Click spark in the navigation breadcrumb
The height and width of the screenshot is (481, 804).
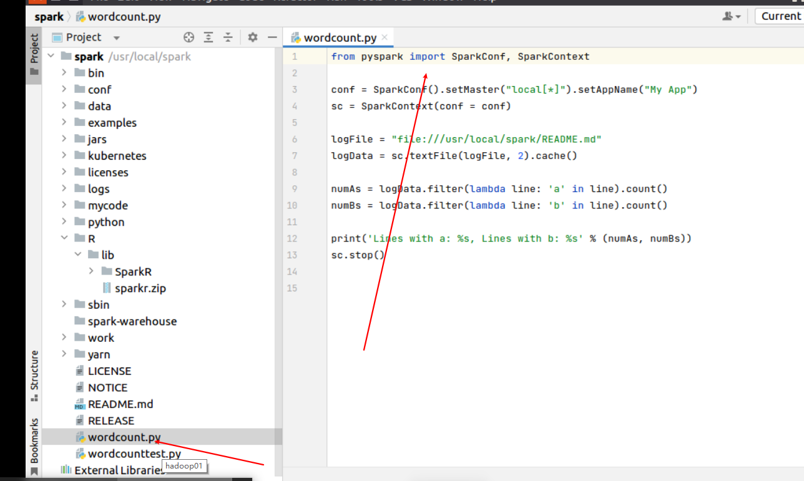49,17
